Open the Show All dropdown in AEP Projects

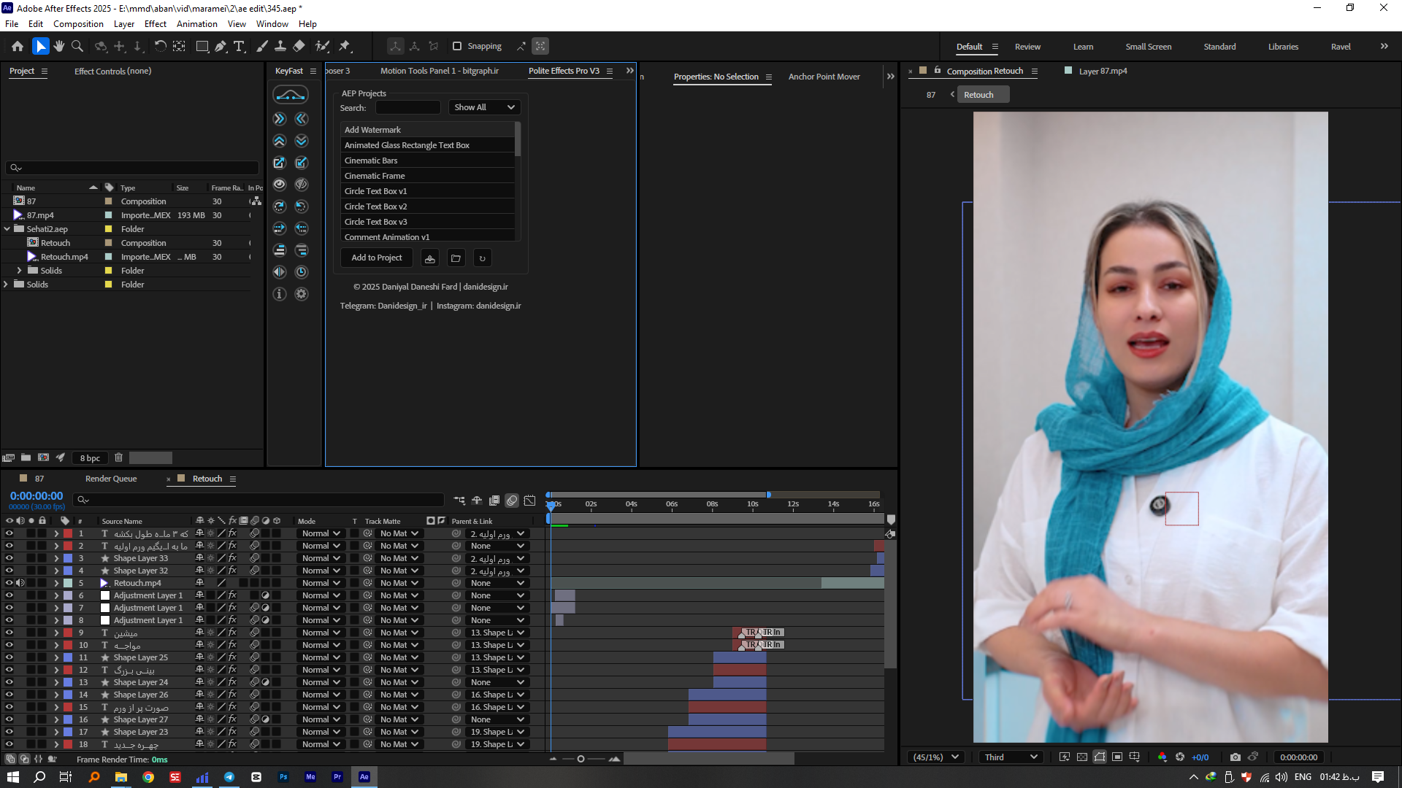point(484,107)
